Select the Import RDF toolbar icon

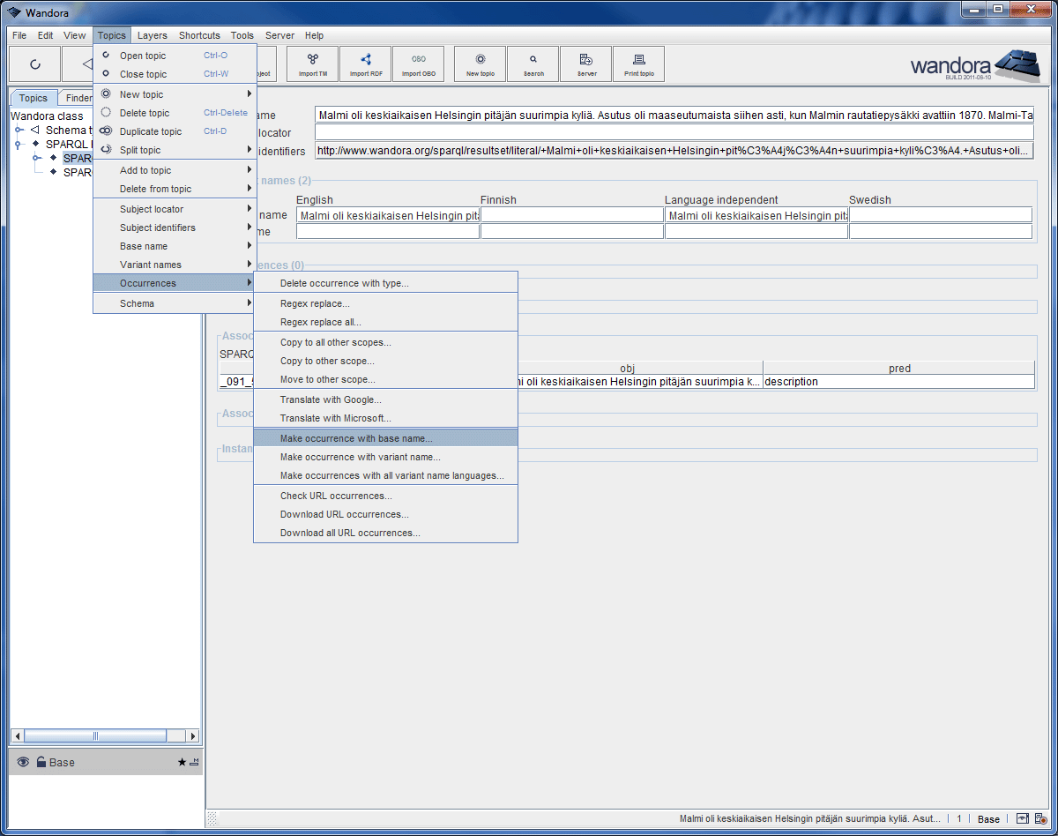(365, 63)
